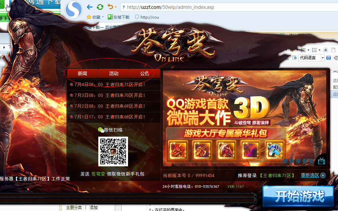Viewport: 338px width, 211px height.
Task: Click the first red dragon gift pack icon
Action: tap(178, 150)
